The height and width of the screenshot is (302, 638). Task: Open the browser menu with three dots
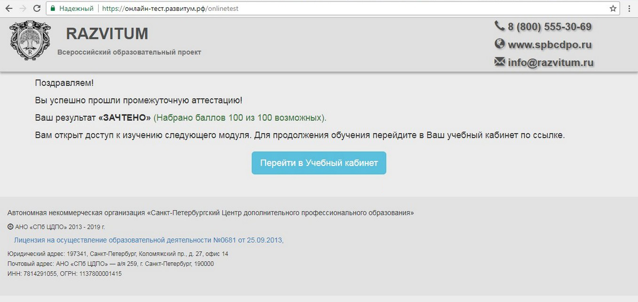(629, 8)
